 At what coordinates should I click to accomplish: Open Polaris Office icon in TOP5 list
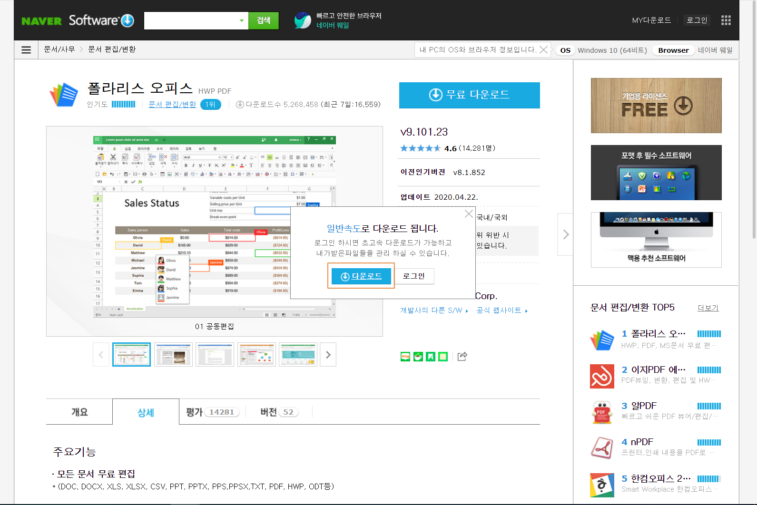[602, 340]
